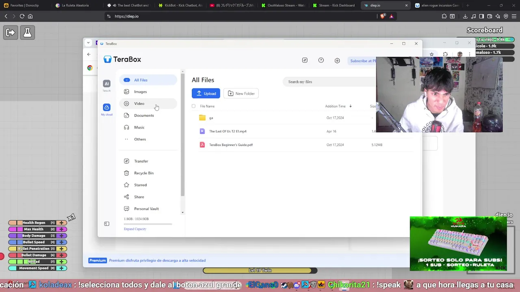
Task: Click the Premium banner link text
Action: (157, 260)
